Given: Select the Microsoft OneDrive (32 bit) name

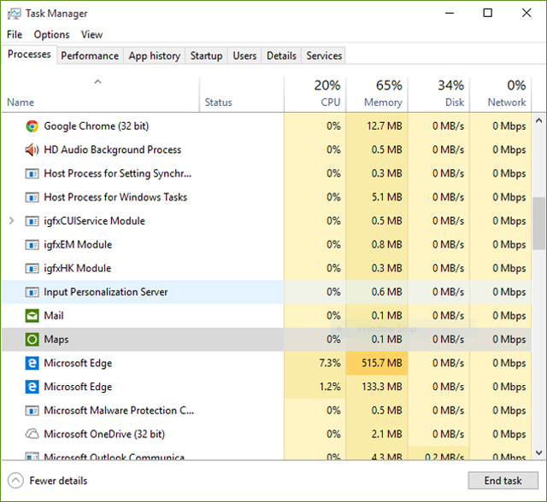Looking at the screenshot, I should [104, 434].
